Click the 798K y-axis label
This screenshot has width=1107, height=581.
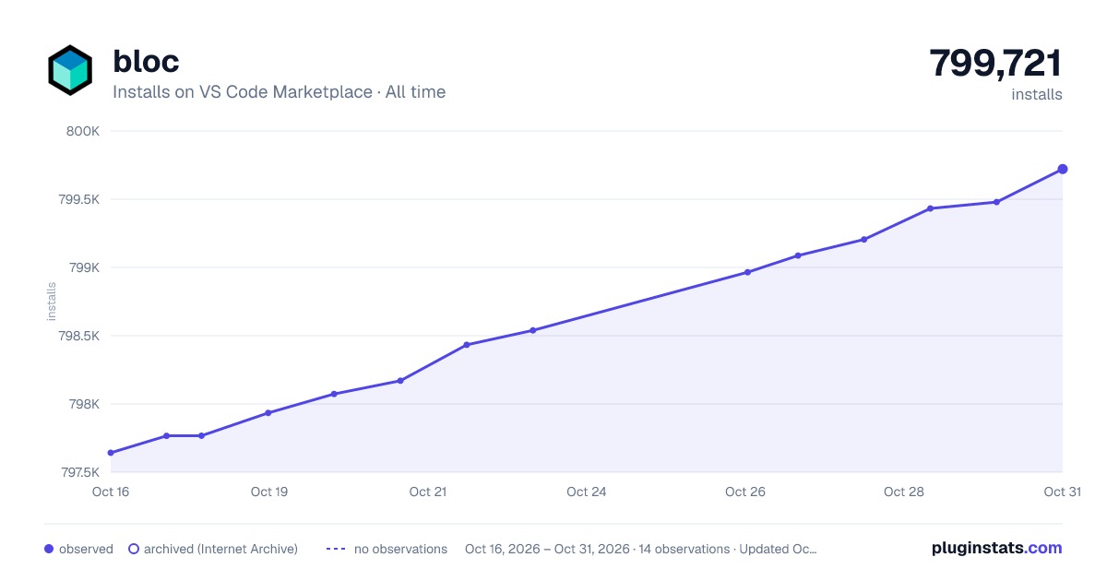(84, 404)
